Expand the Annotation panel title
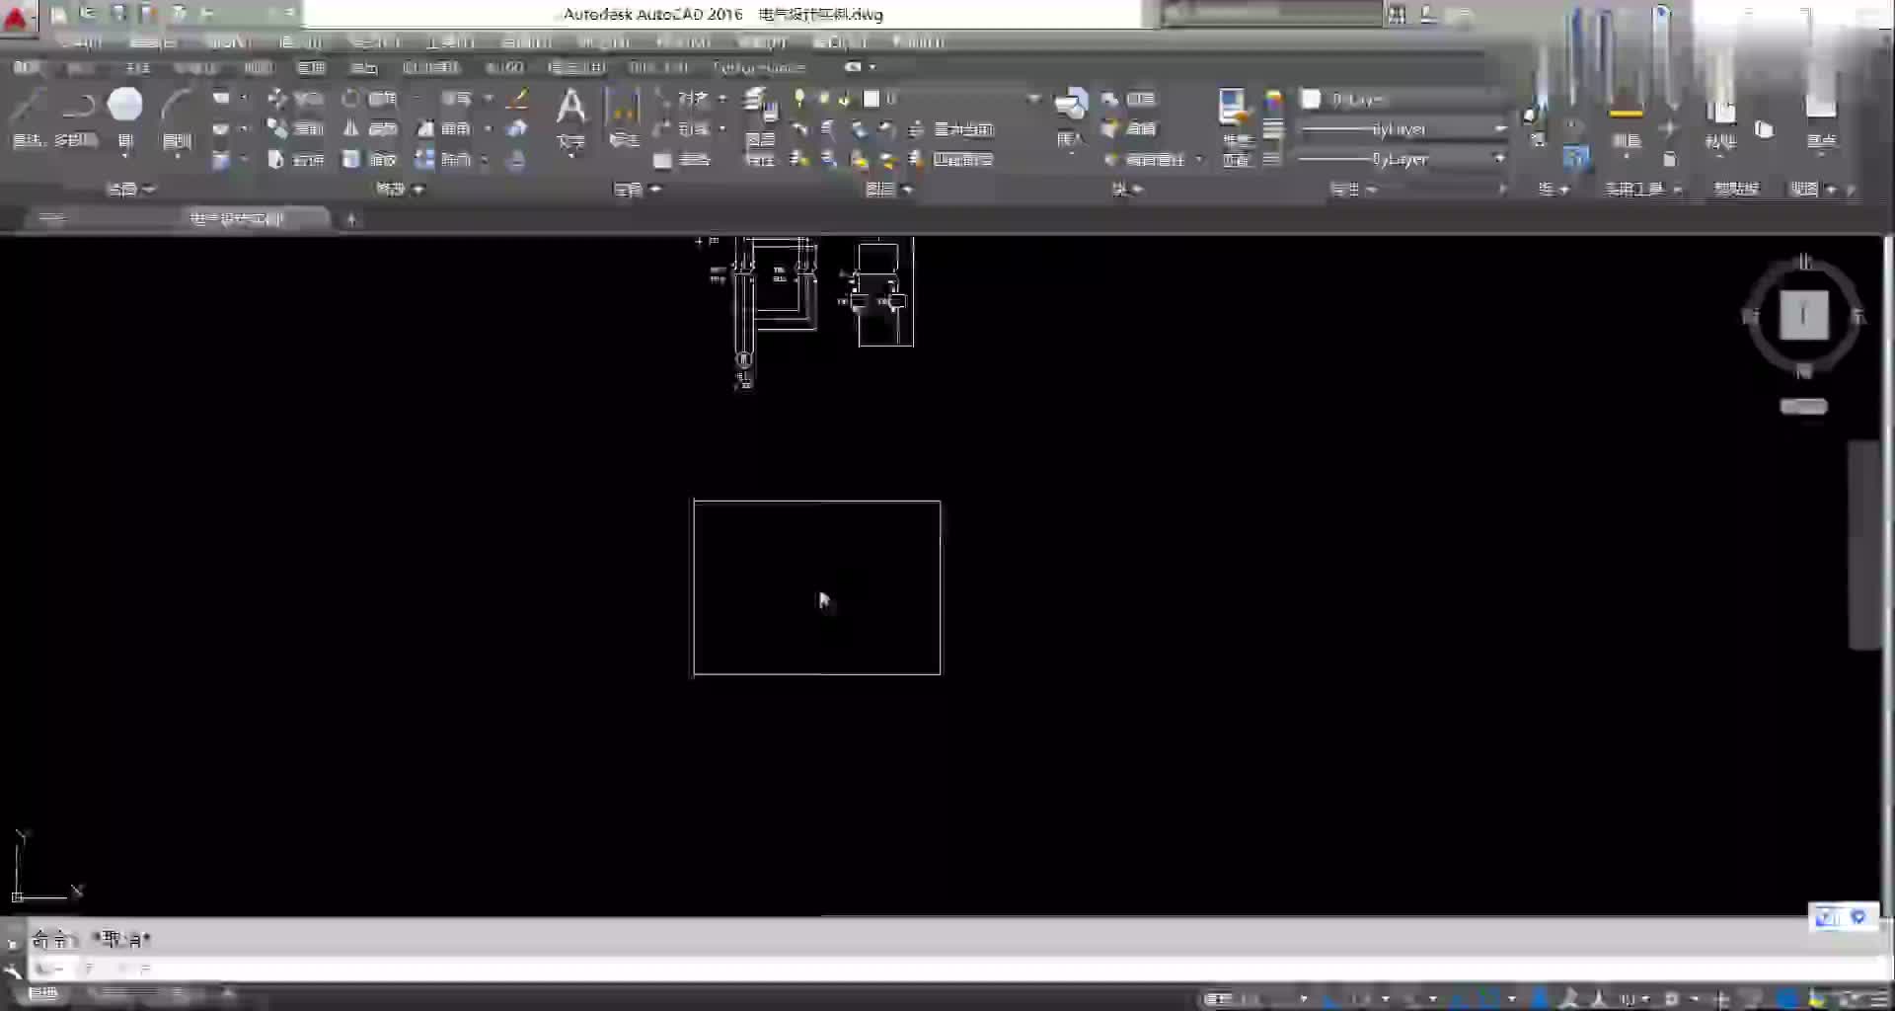This screenshot has width=1895, height=1011. coord(637,189)
